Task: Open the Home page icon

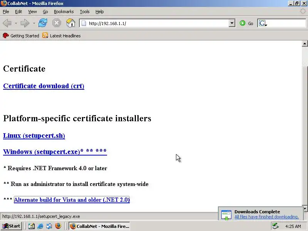Action: pos(71,23)
